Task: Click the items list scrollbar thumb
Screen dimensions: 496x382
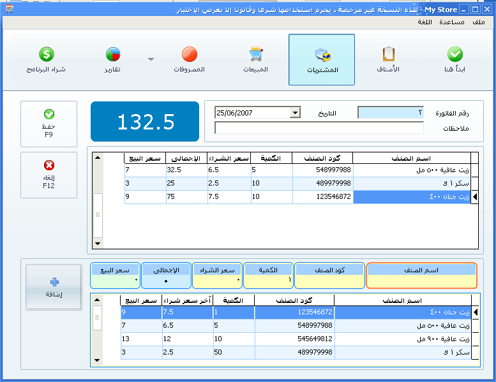Action: click(97, 318)
